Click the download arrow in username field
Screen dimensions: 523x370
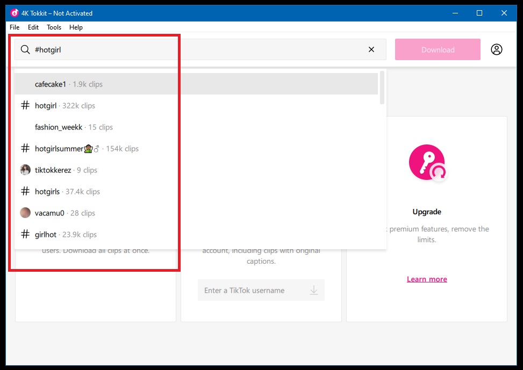click(314, 290)
